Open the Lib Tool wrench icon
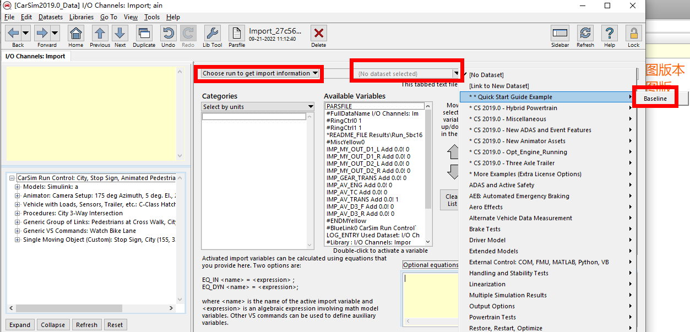The height and width of the screenshot is (332, 690). pyautogui.click(x=212, y=33)
